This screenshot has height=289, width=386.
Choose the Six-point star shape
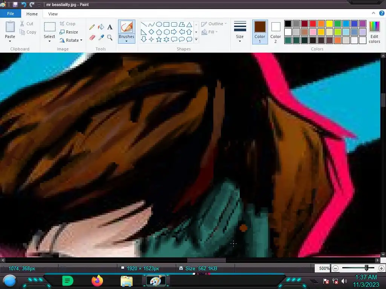(166, 39)
